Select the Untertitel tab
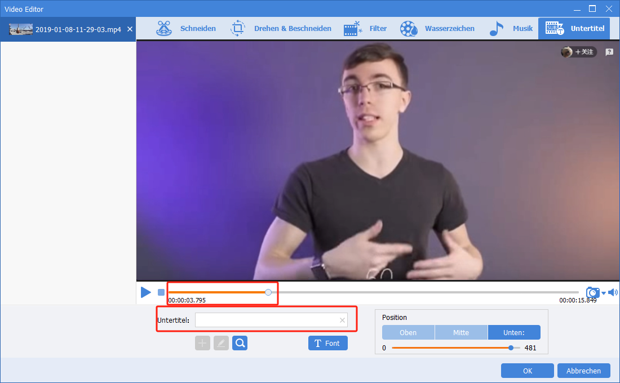 click(574, 29)
